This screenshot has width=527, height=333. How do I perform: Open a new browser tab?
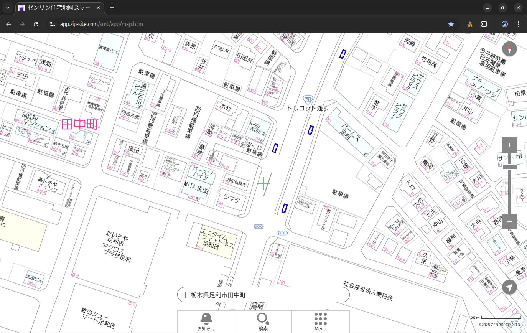point(112,8)
